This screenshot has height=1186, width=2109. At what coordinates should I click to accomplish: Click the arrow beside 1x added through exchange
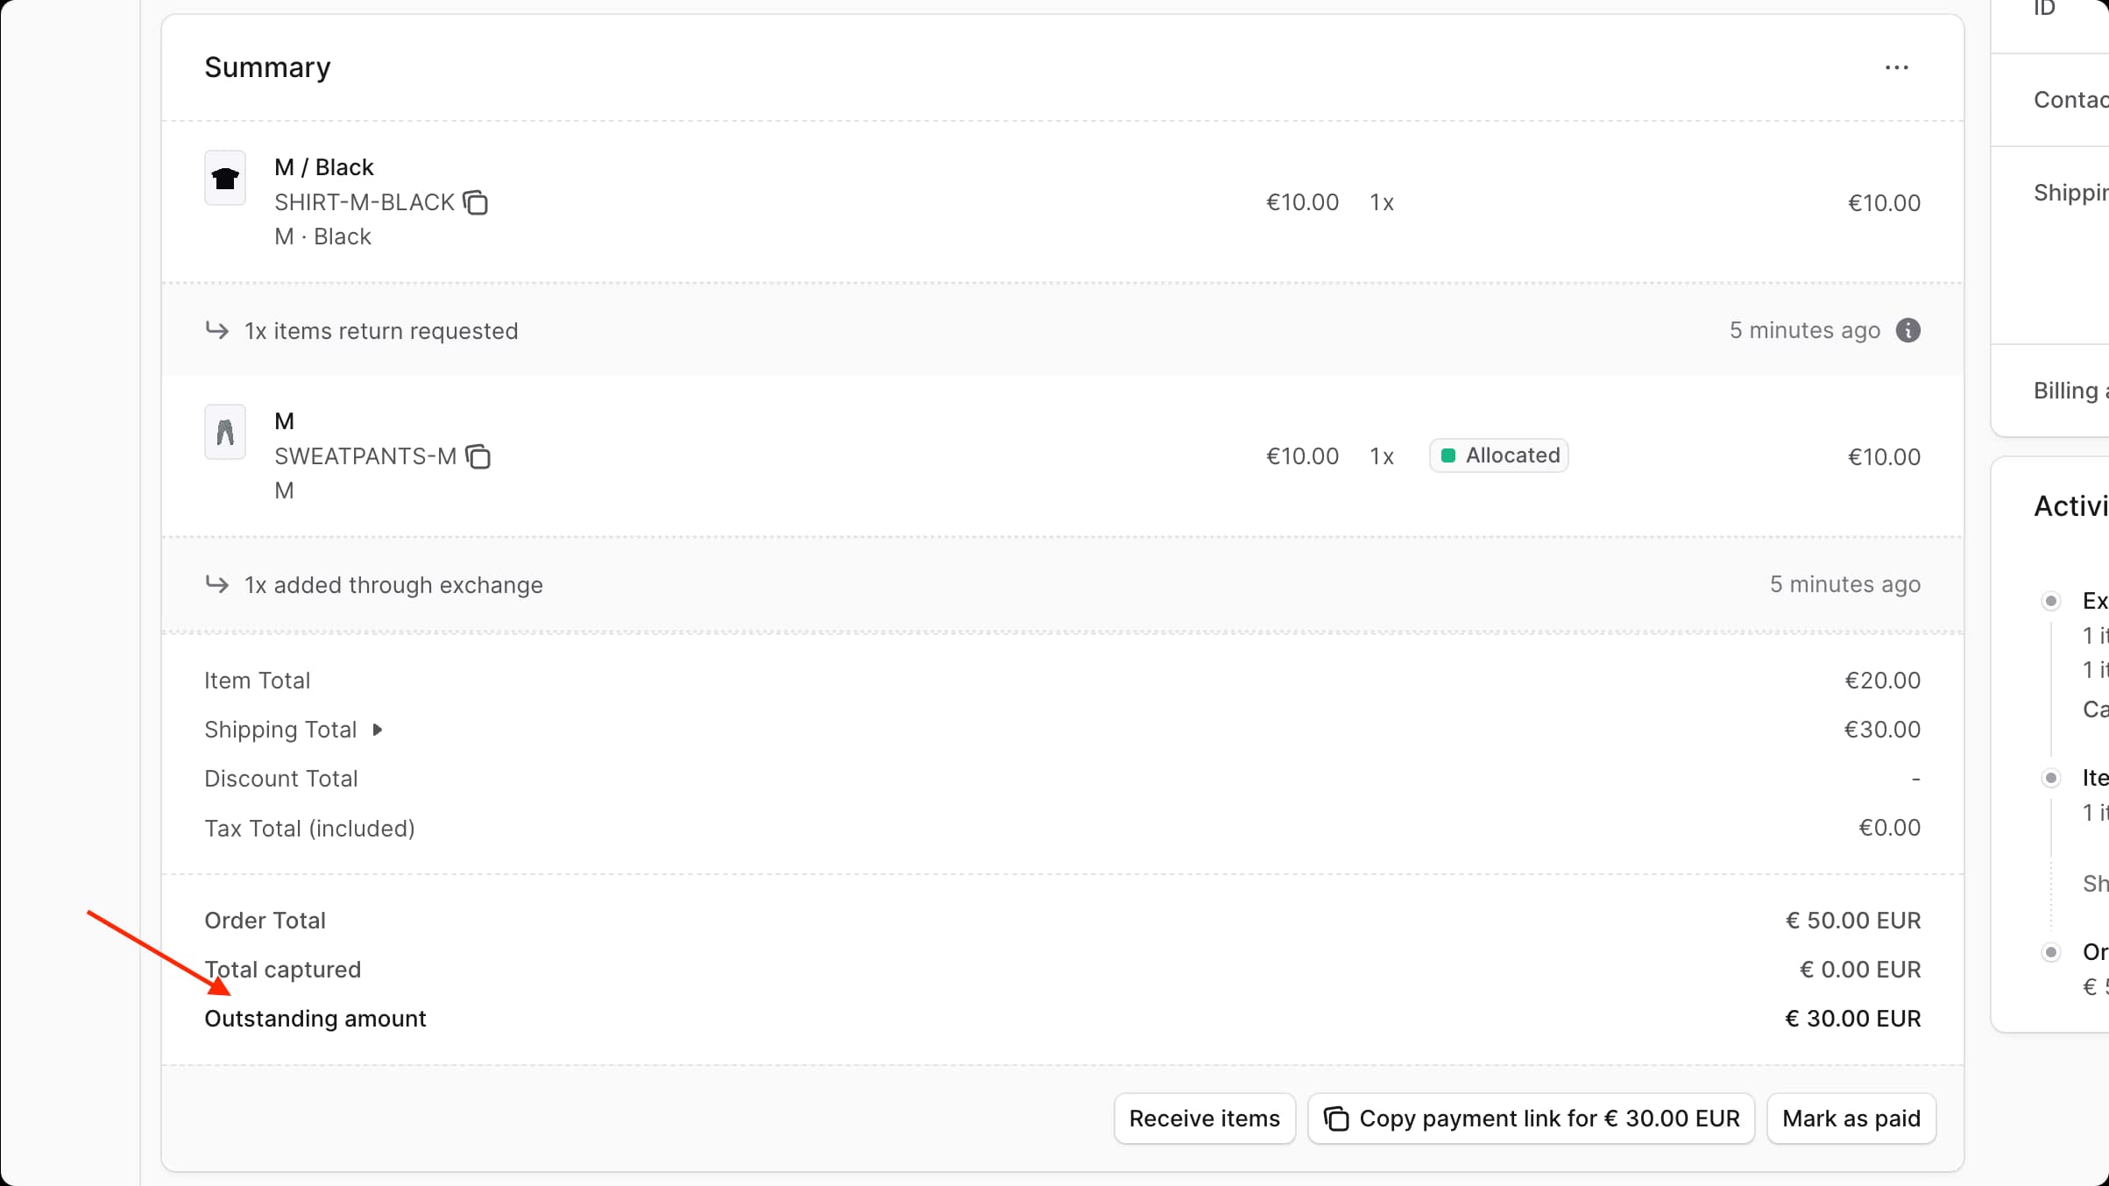pyautogui.click(x=217, y=585)
